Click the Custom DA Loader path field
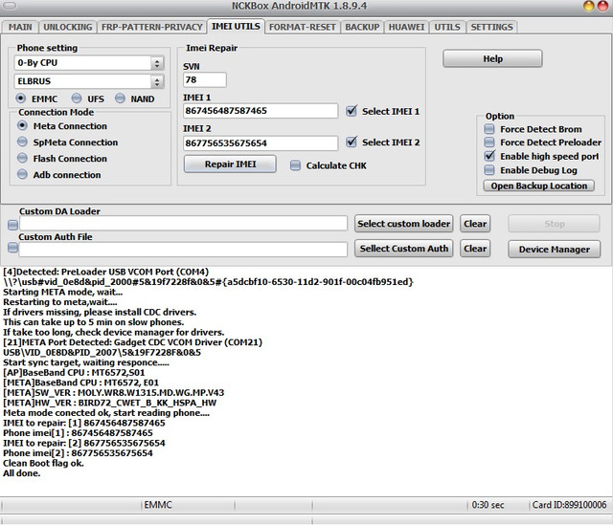This screenshot has height=525, width=613. (183, 223)
